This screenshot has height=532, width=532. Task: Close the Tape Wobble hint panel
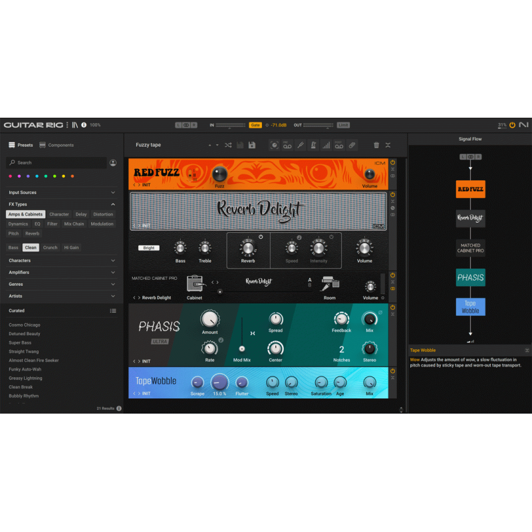[527, 350]
